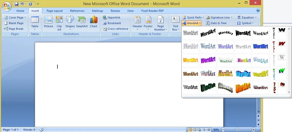Pick the dark green 3D WordArt style
The height and width of the screenshot is (132, 292).
pyautogui.click(x=208, y=87)
